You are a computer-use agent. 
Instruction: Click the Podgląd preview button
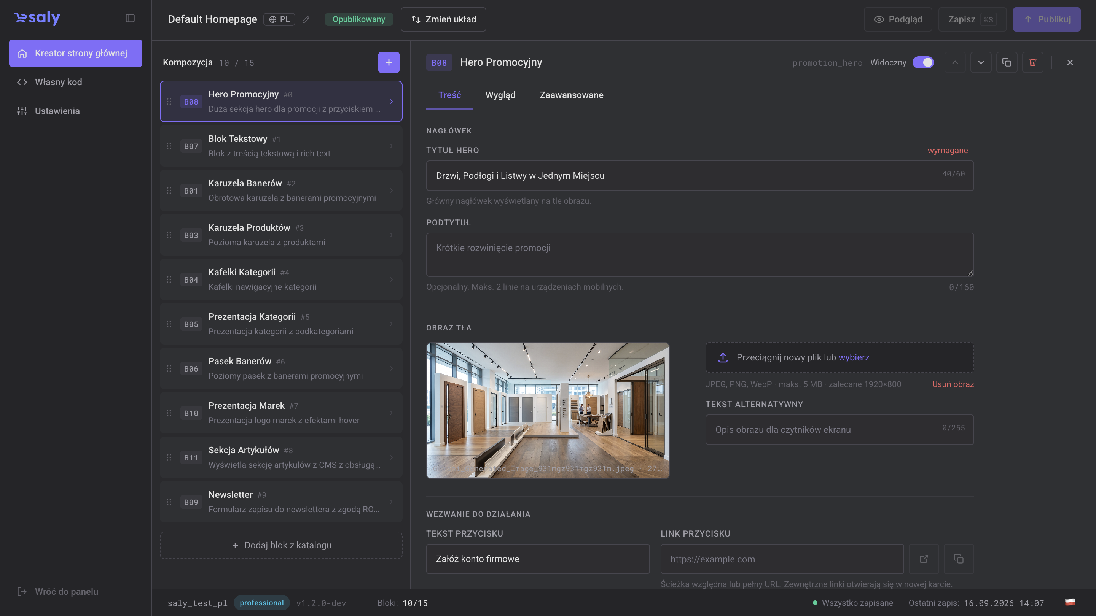(x=898, y=19)
